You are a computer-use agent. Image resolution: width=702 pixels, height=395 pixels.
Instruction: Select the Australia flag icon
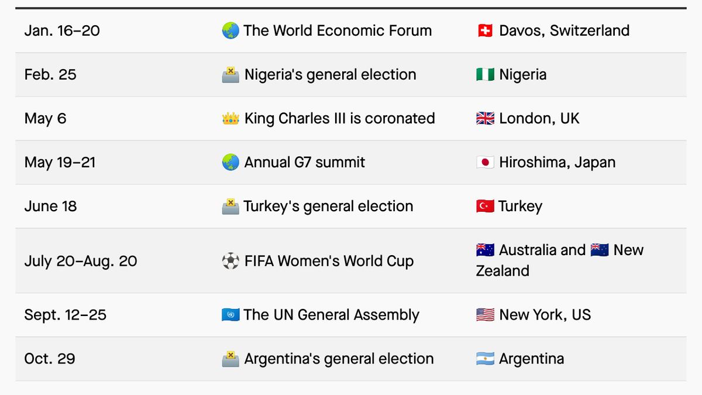(x=485, y=250)
